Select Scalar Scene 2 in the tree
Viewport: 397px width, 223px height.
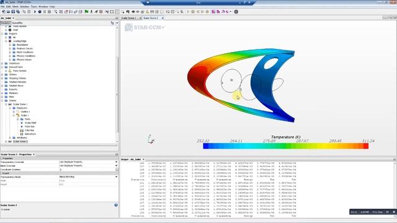pyautogui.click(x=20, y=142)
